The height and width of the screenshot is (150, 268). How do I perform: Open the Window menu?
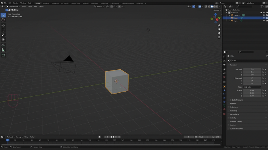pyautogui.click(x=23, y=3)
